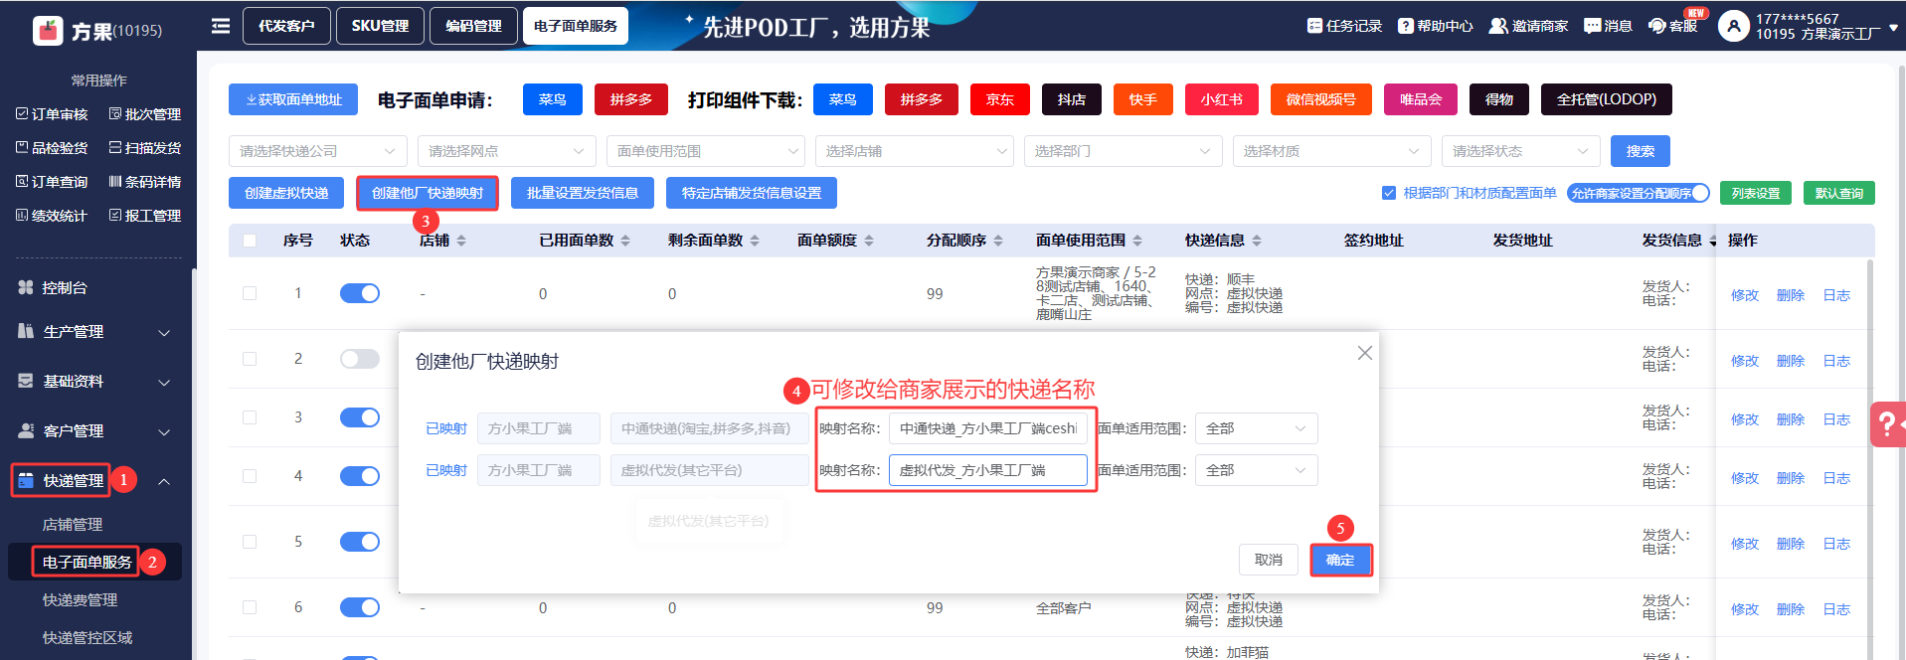Image resolution: width=1906 pixels, height=660 pixels.
Task: Open 品检验货 shortcut
Action: click(52, 148)
